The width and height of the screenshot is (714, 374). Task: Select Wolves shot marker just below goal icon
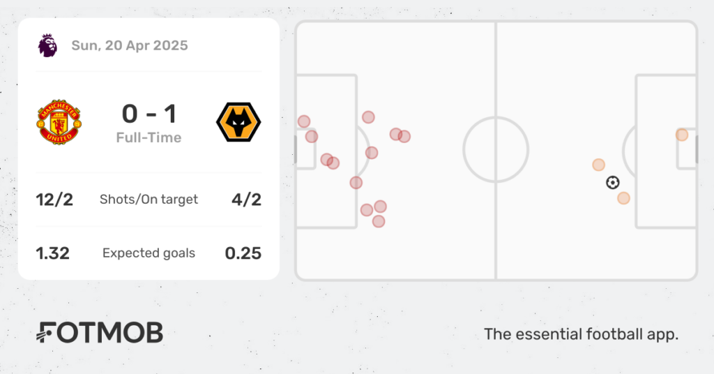(x=623, y=198)
